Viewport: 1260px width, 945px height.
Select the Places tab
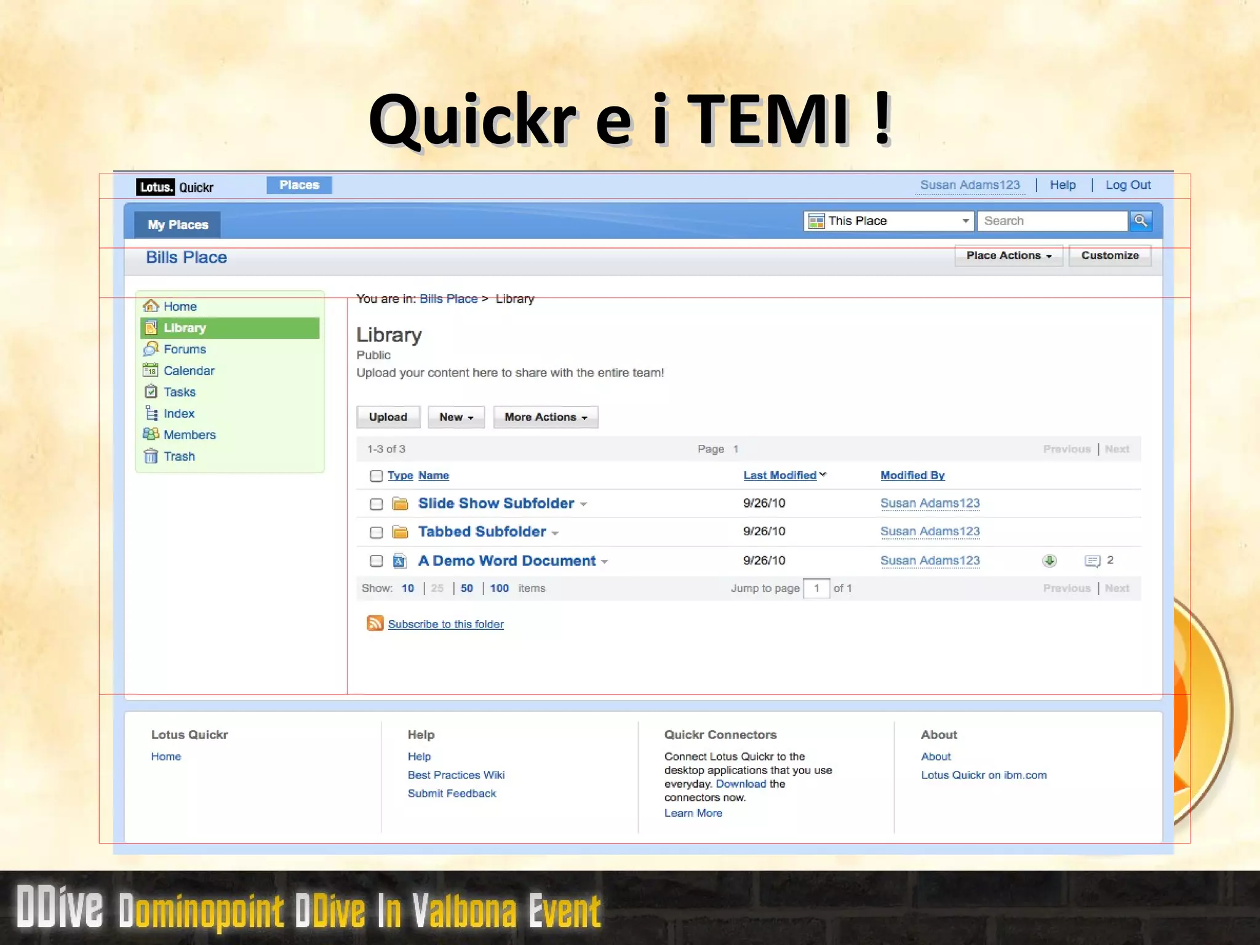[299, 185]
